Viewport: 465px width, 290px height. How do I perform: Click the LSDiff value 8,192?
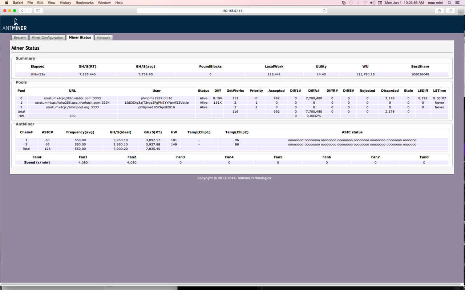coord(423,98)
